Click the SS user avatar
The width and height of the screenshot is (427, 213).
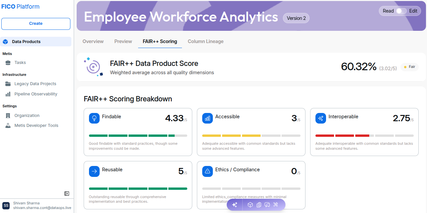coord(6,205)
